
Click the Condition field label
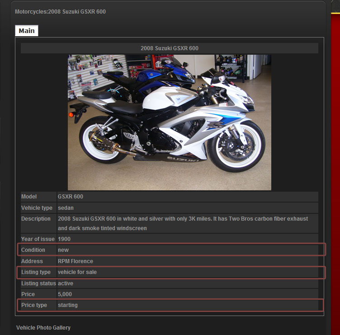coord(33,250)
